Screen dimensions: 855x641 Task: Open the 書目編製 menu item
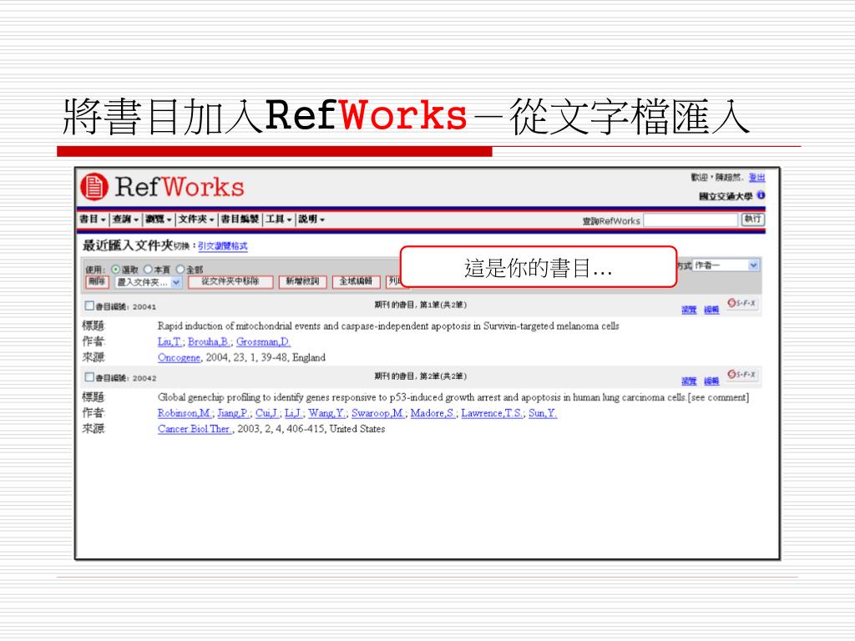[240, 220]
